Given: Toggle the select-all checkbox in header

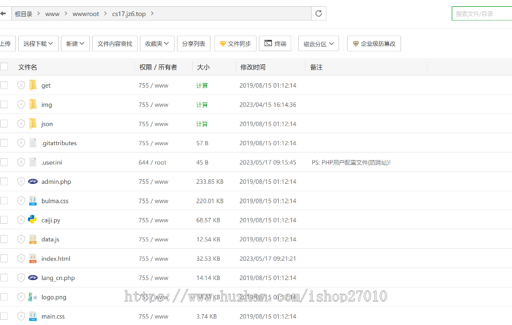Looking at the screenshot, I should coord(4,66).
